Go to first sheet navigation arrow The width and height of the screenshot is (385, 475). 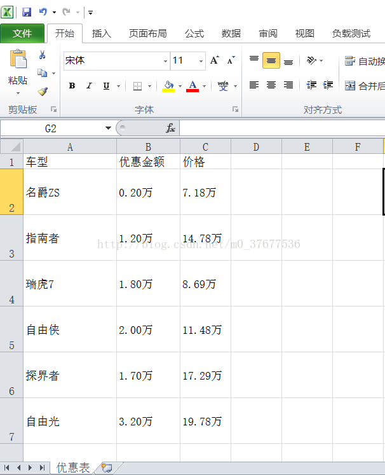(x=6, y=468)
